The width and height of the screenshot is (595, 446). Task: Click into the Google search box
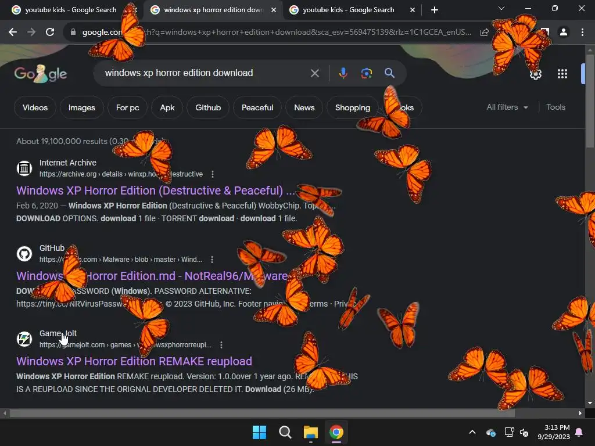[205, 73]
